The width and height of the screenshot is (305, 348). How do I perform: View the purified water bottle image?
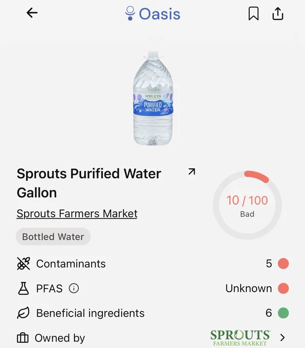tap(153, 98)
